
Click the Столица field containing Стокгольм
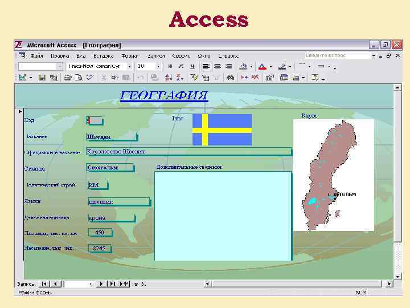point(110,168)
